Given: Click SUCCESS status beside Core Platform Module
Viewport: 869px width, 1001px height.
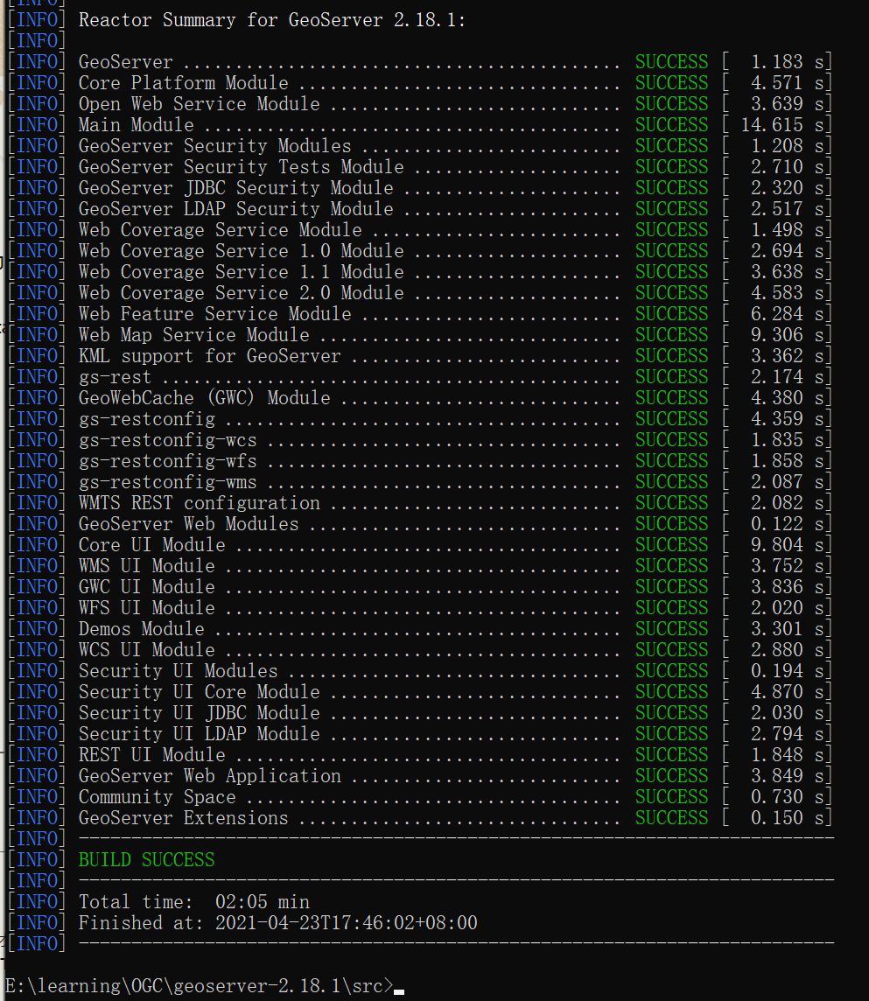Looking at the screenshot, I should [x=671, y=83].
